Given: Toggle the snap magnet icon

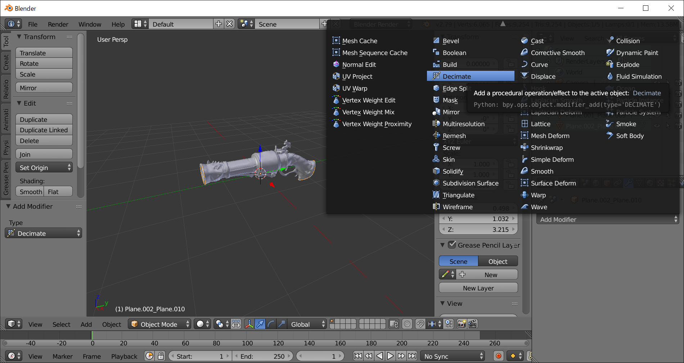Looking at the screenshot, I should [x=420, y=324].
